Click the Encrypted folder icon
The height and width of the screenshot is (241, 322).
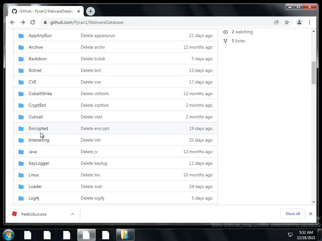(21, 129)
